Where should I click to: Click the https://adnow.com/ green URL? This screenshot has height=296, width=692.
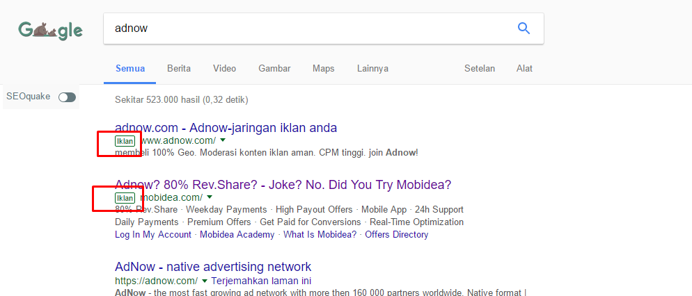pyautogui.click(x=156, y=281)
